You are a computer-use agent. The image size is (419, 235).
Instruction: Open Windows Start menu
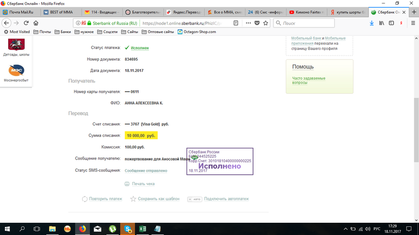[7, 229]
